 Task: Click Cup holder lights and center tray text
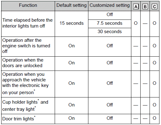click(25, 106)
